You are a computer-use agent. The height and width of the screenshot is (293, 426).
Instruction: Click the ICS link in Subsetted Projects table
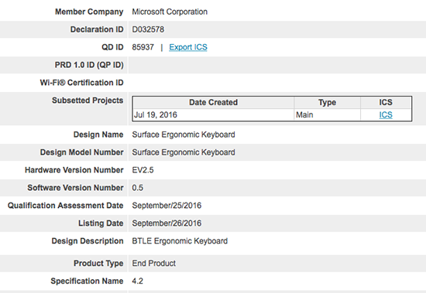pos(386,114)
